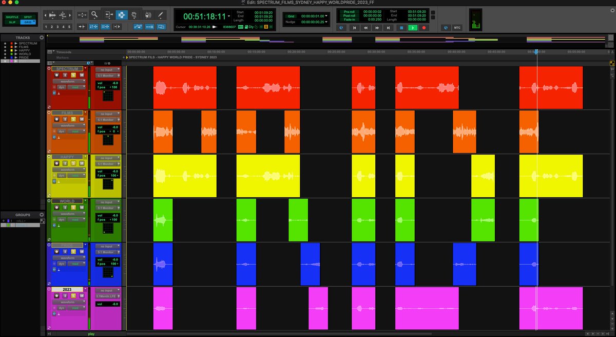Enable Shuffle edit mode
This screenshot has width=616, height=337.
pos(12,17)
